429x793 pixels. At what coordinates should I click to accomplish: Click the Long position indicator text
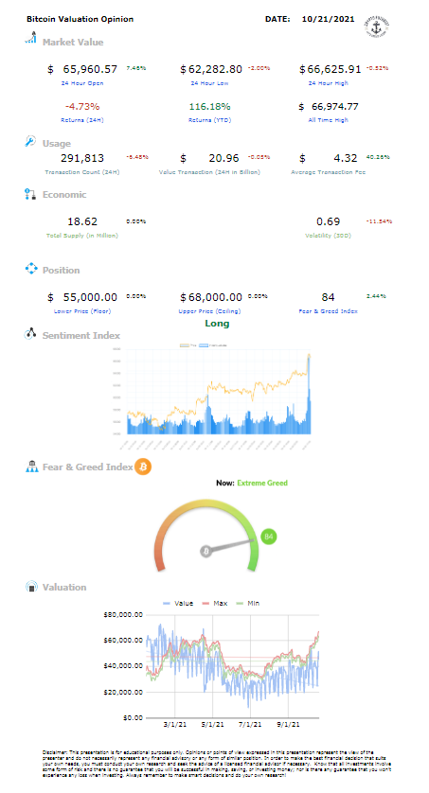pos(217,324)
